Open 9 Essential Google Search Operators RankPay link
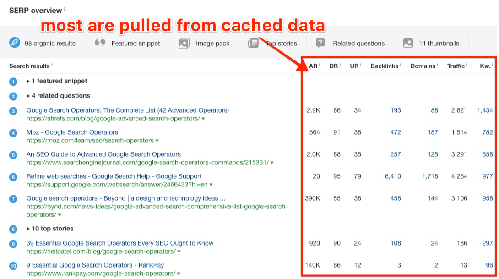This screenshot has width=499, height=279. click(95, 265)
